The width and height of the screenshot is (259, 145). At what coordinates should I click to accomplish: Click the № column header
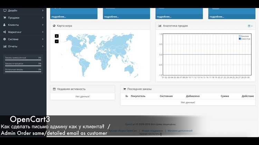point(127,96)
